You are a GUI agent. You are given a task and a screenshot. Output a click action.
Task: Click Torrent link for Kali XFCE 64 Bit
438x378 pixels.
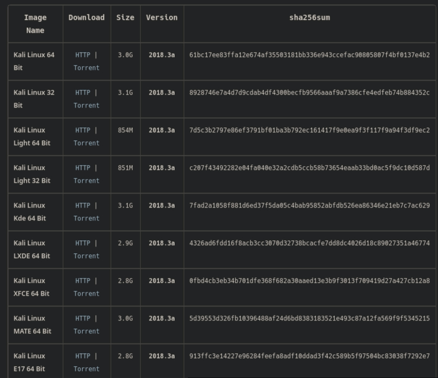pos(87,294)
